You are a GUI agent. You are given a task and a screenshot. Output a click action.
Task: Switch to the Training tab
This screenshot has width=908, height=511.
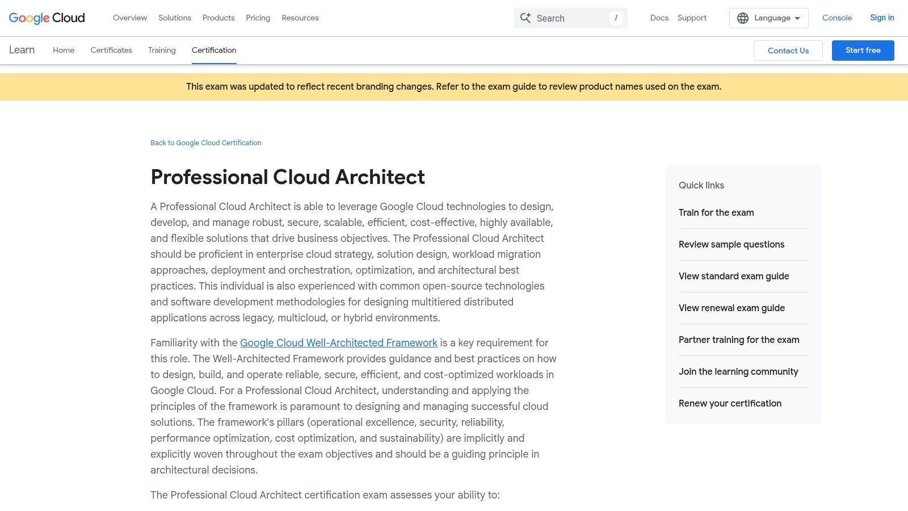162,51
